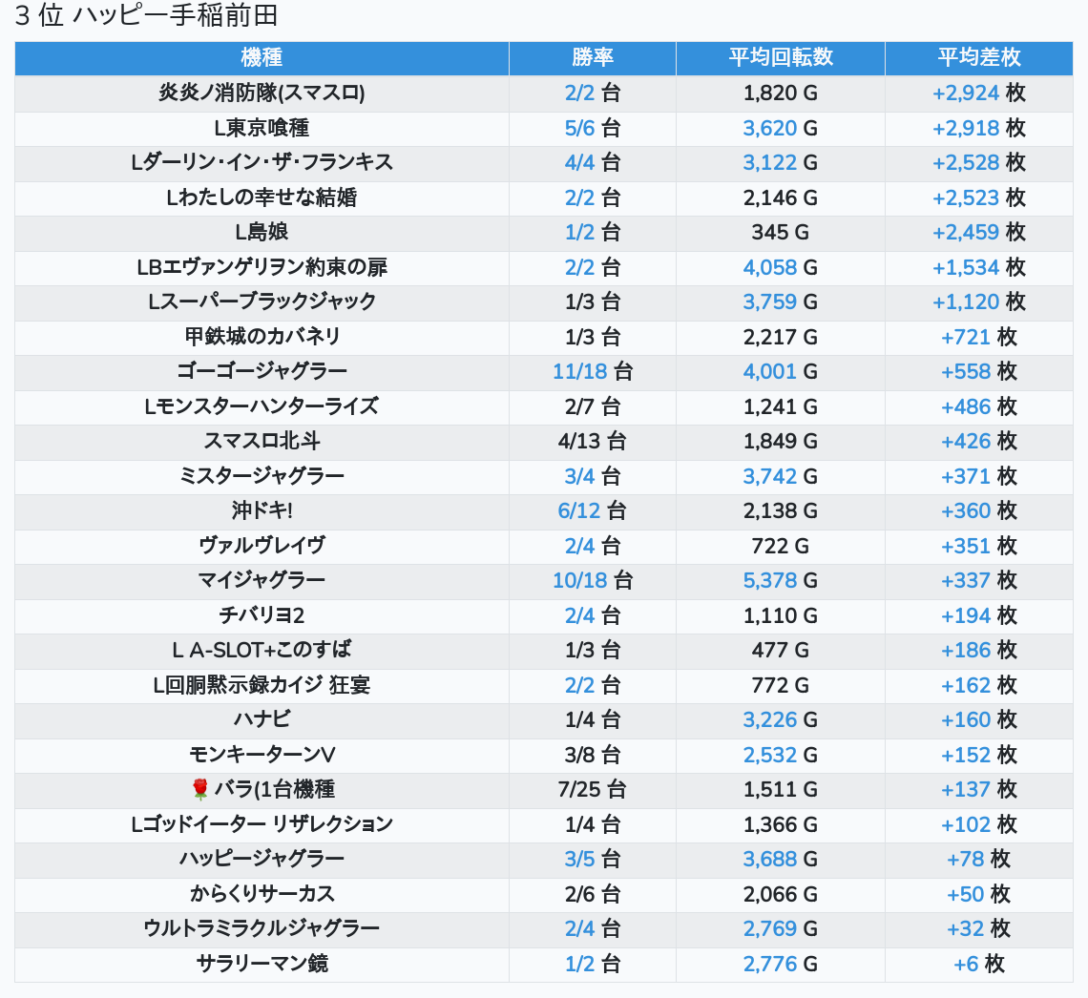Select the サラリーマン鏡 machine name

click(x=262, y=964)
